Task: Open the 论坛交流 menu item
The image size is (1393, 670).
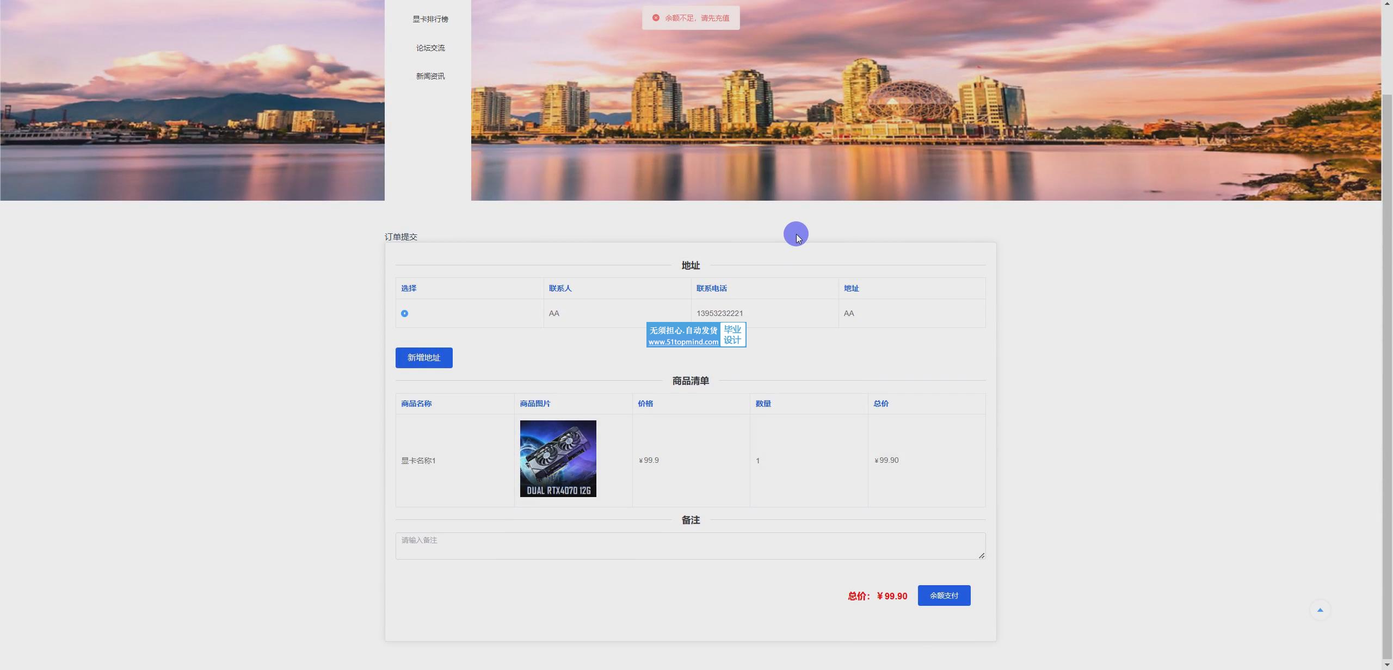Action: point(430,48)
